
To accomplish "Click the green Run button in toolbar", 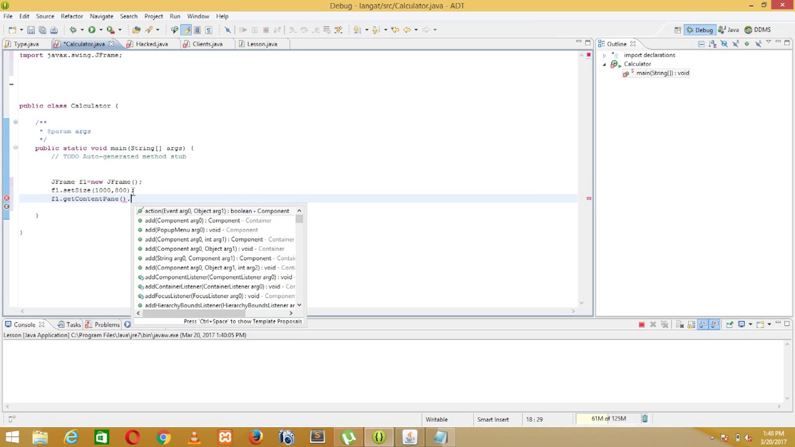I will click(x=91, y=30).
